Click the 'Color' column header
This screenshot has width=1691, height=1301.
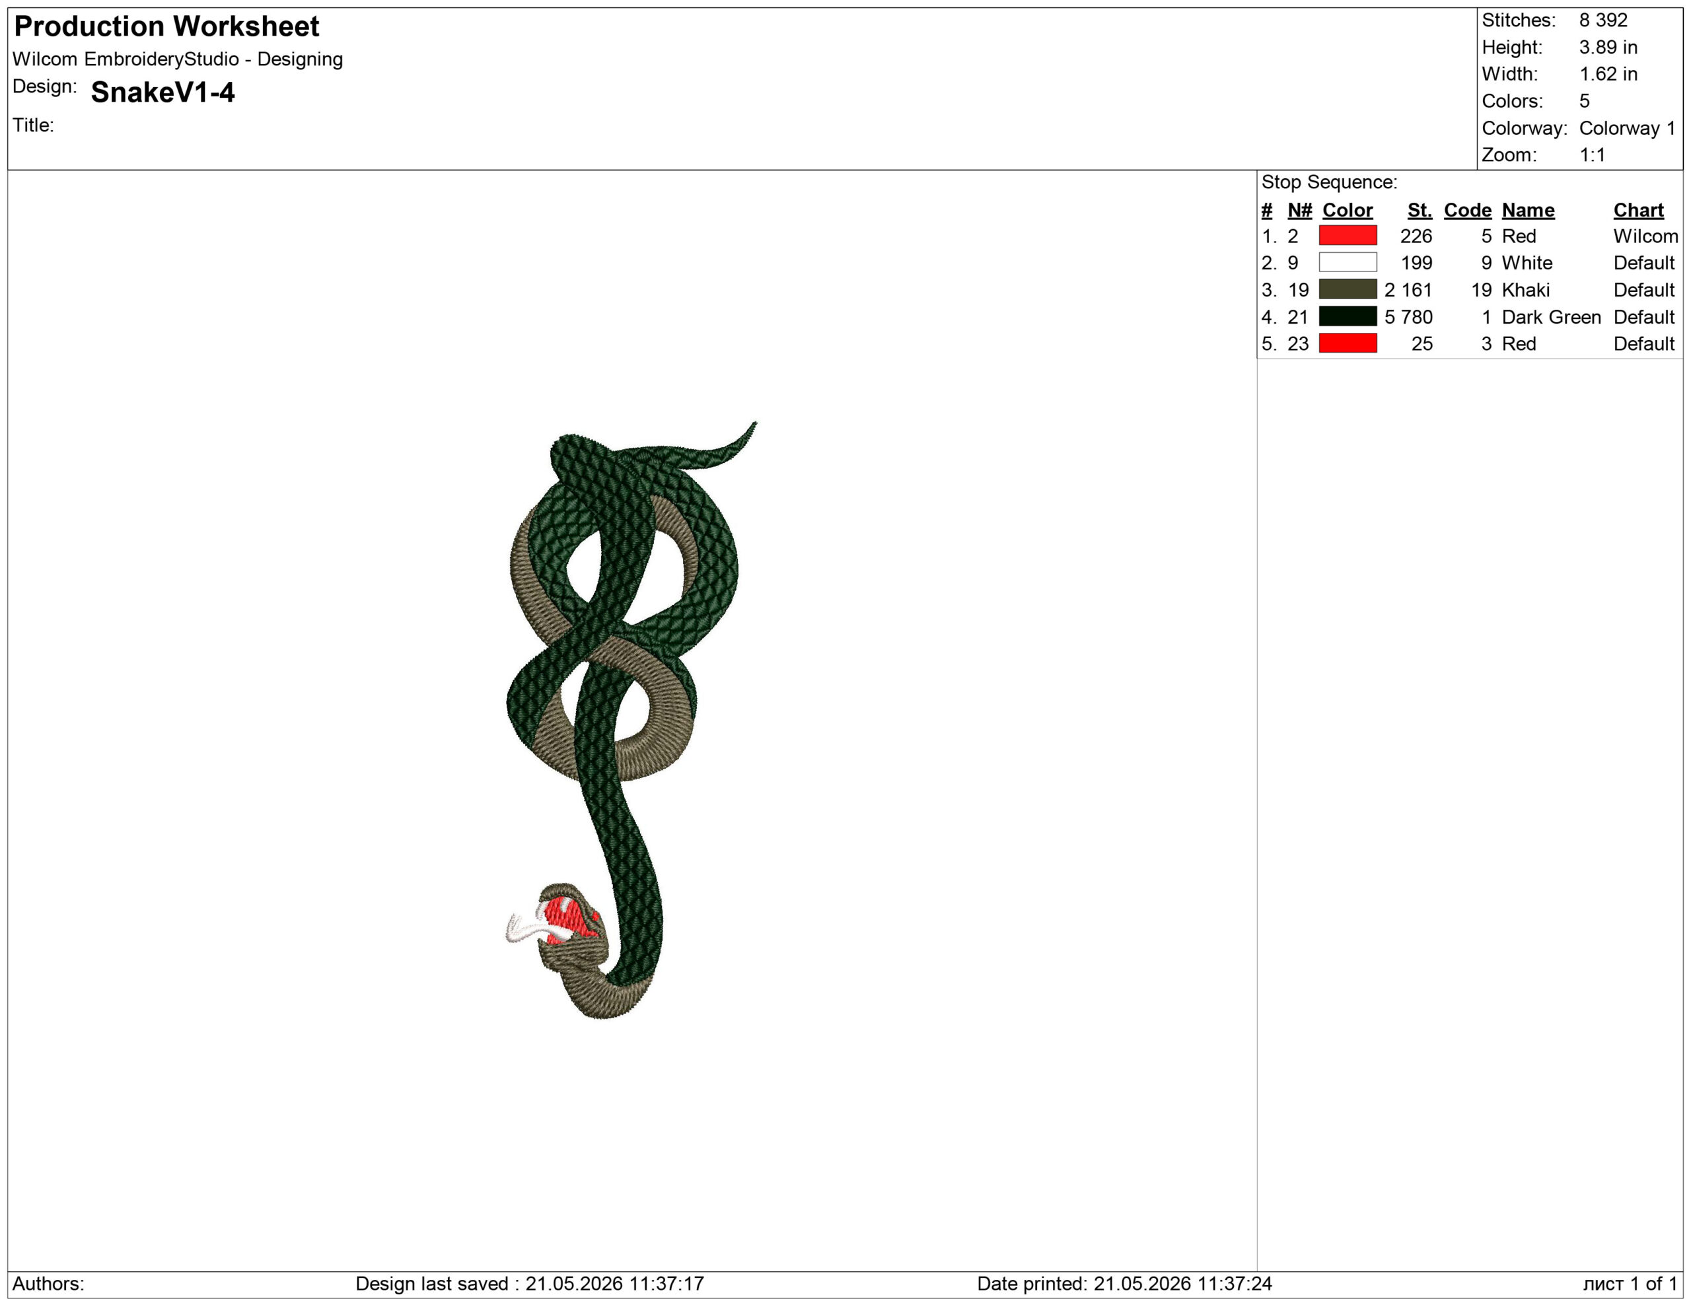coord(1348,211)
